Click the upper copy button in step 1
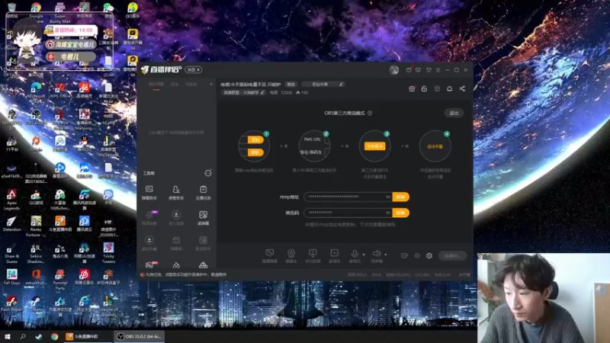The width and height of the screenshot is (610, 343). coord(255,140)
